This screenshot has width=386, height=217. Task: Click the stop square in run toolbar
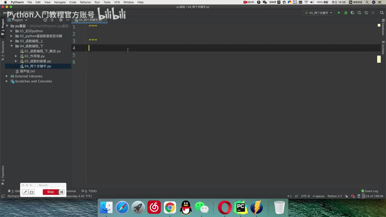373,13
